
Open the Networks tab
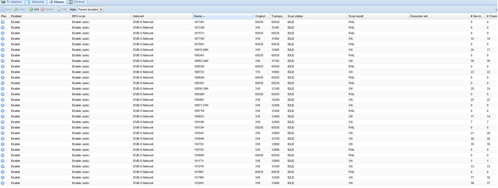pyautogui.click(x=36, y=2)
